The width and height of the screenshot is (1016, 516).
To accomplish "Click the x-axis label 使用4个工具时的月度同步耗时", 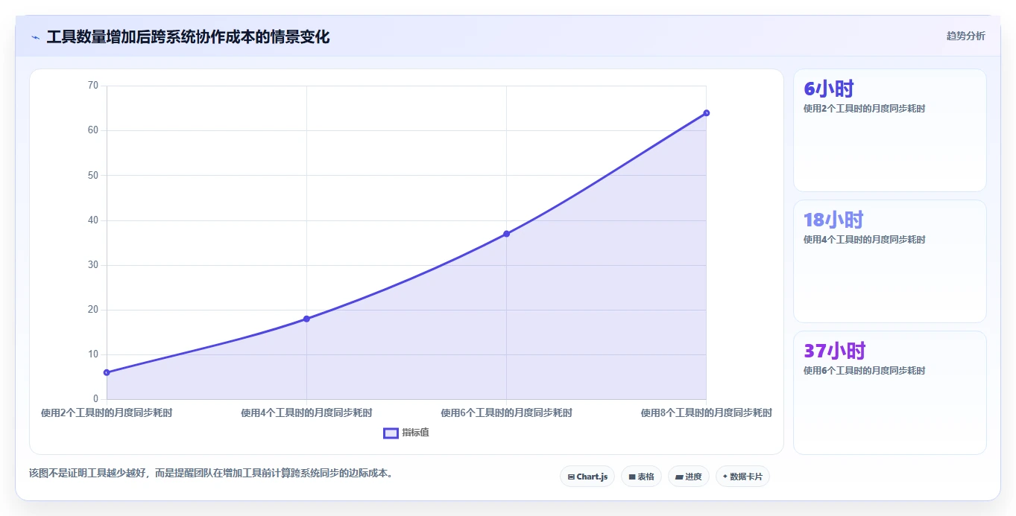I will click(x=306, y=413).
